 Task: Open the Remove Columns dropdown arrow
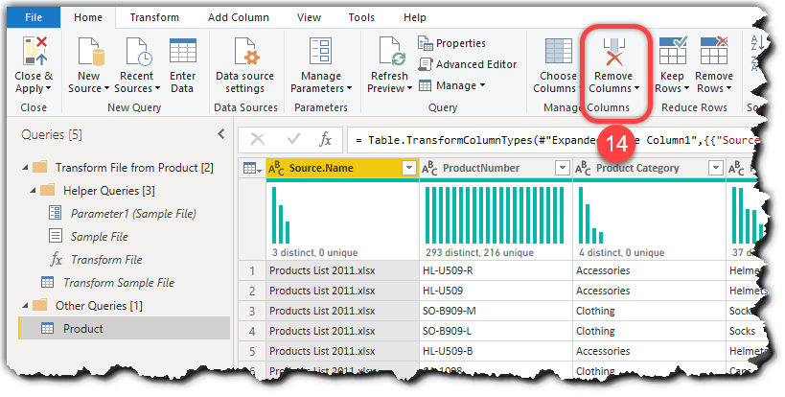(636, 88)
